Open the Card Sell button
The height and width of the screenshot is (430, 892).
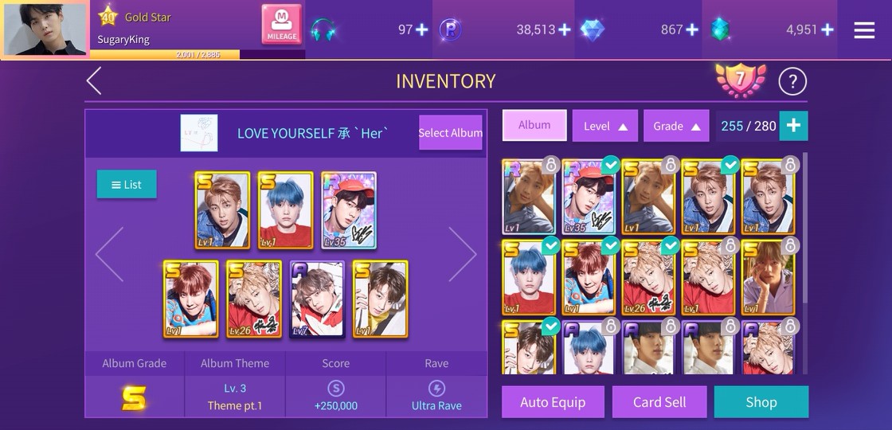click(659, 402)
